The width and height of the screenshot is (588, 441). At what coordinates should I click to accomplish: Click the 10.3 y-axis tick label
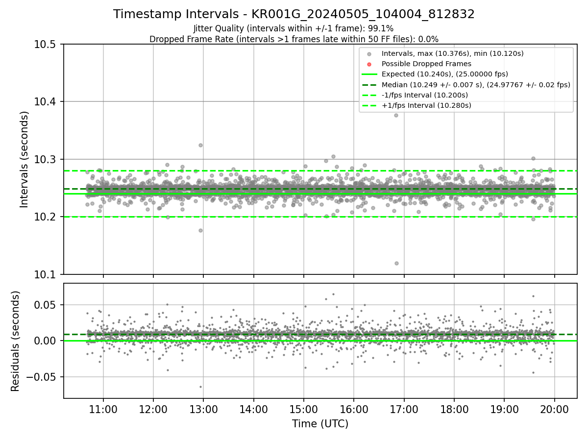46,160
